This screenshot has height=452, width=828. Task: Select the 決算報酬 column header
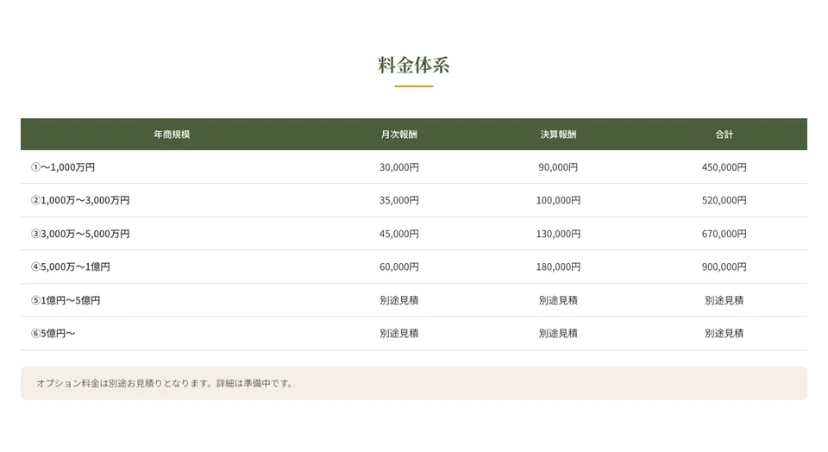(x=558, y=134)
